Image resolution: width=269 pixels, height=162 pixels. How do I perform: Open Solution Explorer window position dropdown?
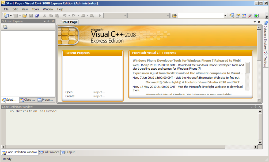pos(45,21)
